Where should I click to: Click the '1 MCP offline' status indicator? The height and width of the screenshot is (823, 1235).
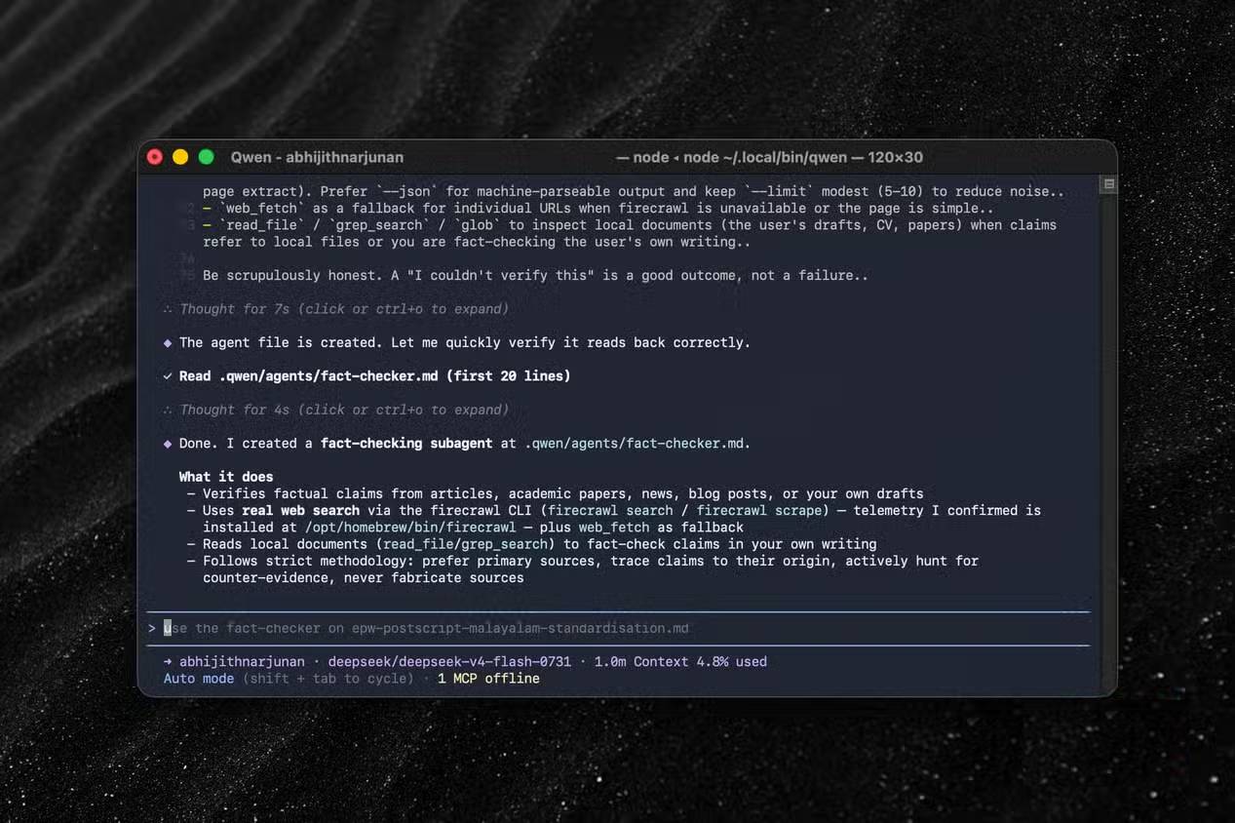488,679
